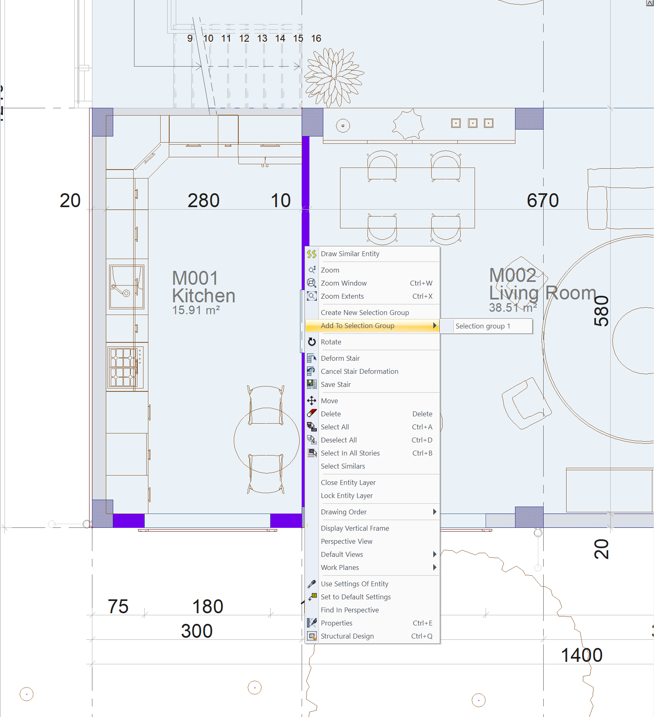Click Delete in the context menu
Image resolution: width=654 pixels, height=717 pixels.
(x=372, y=414)
